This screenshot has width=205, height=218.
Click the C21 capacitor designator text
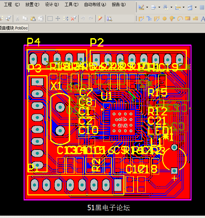[157, 121]
